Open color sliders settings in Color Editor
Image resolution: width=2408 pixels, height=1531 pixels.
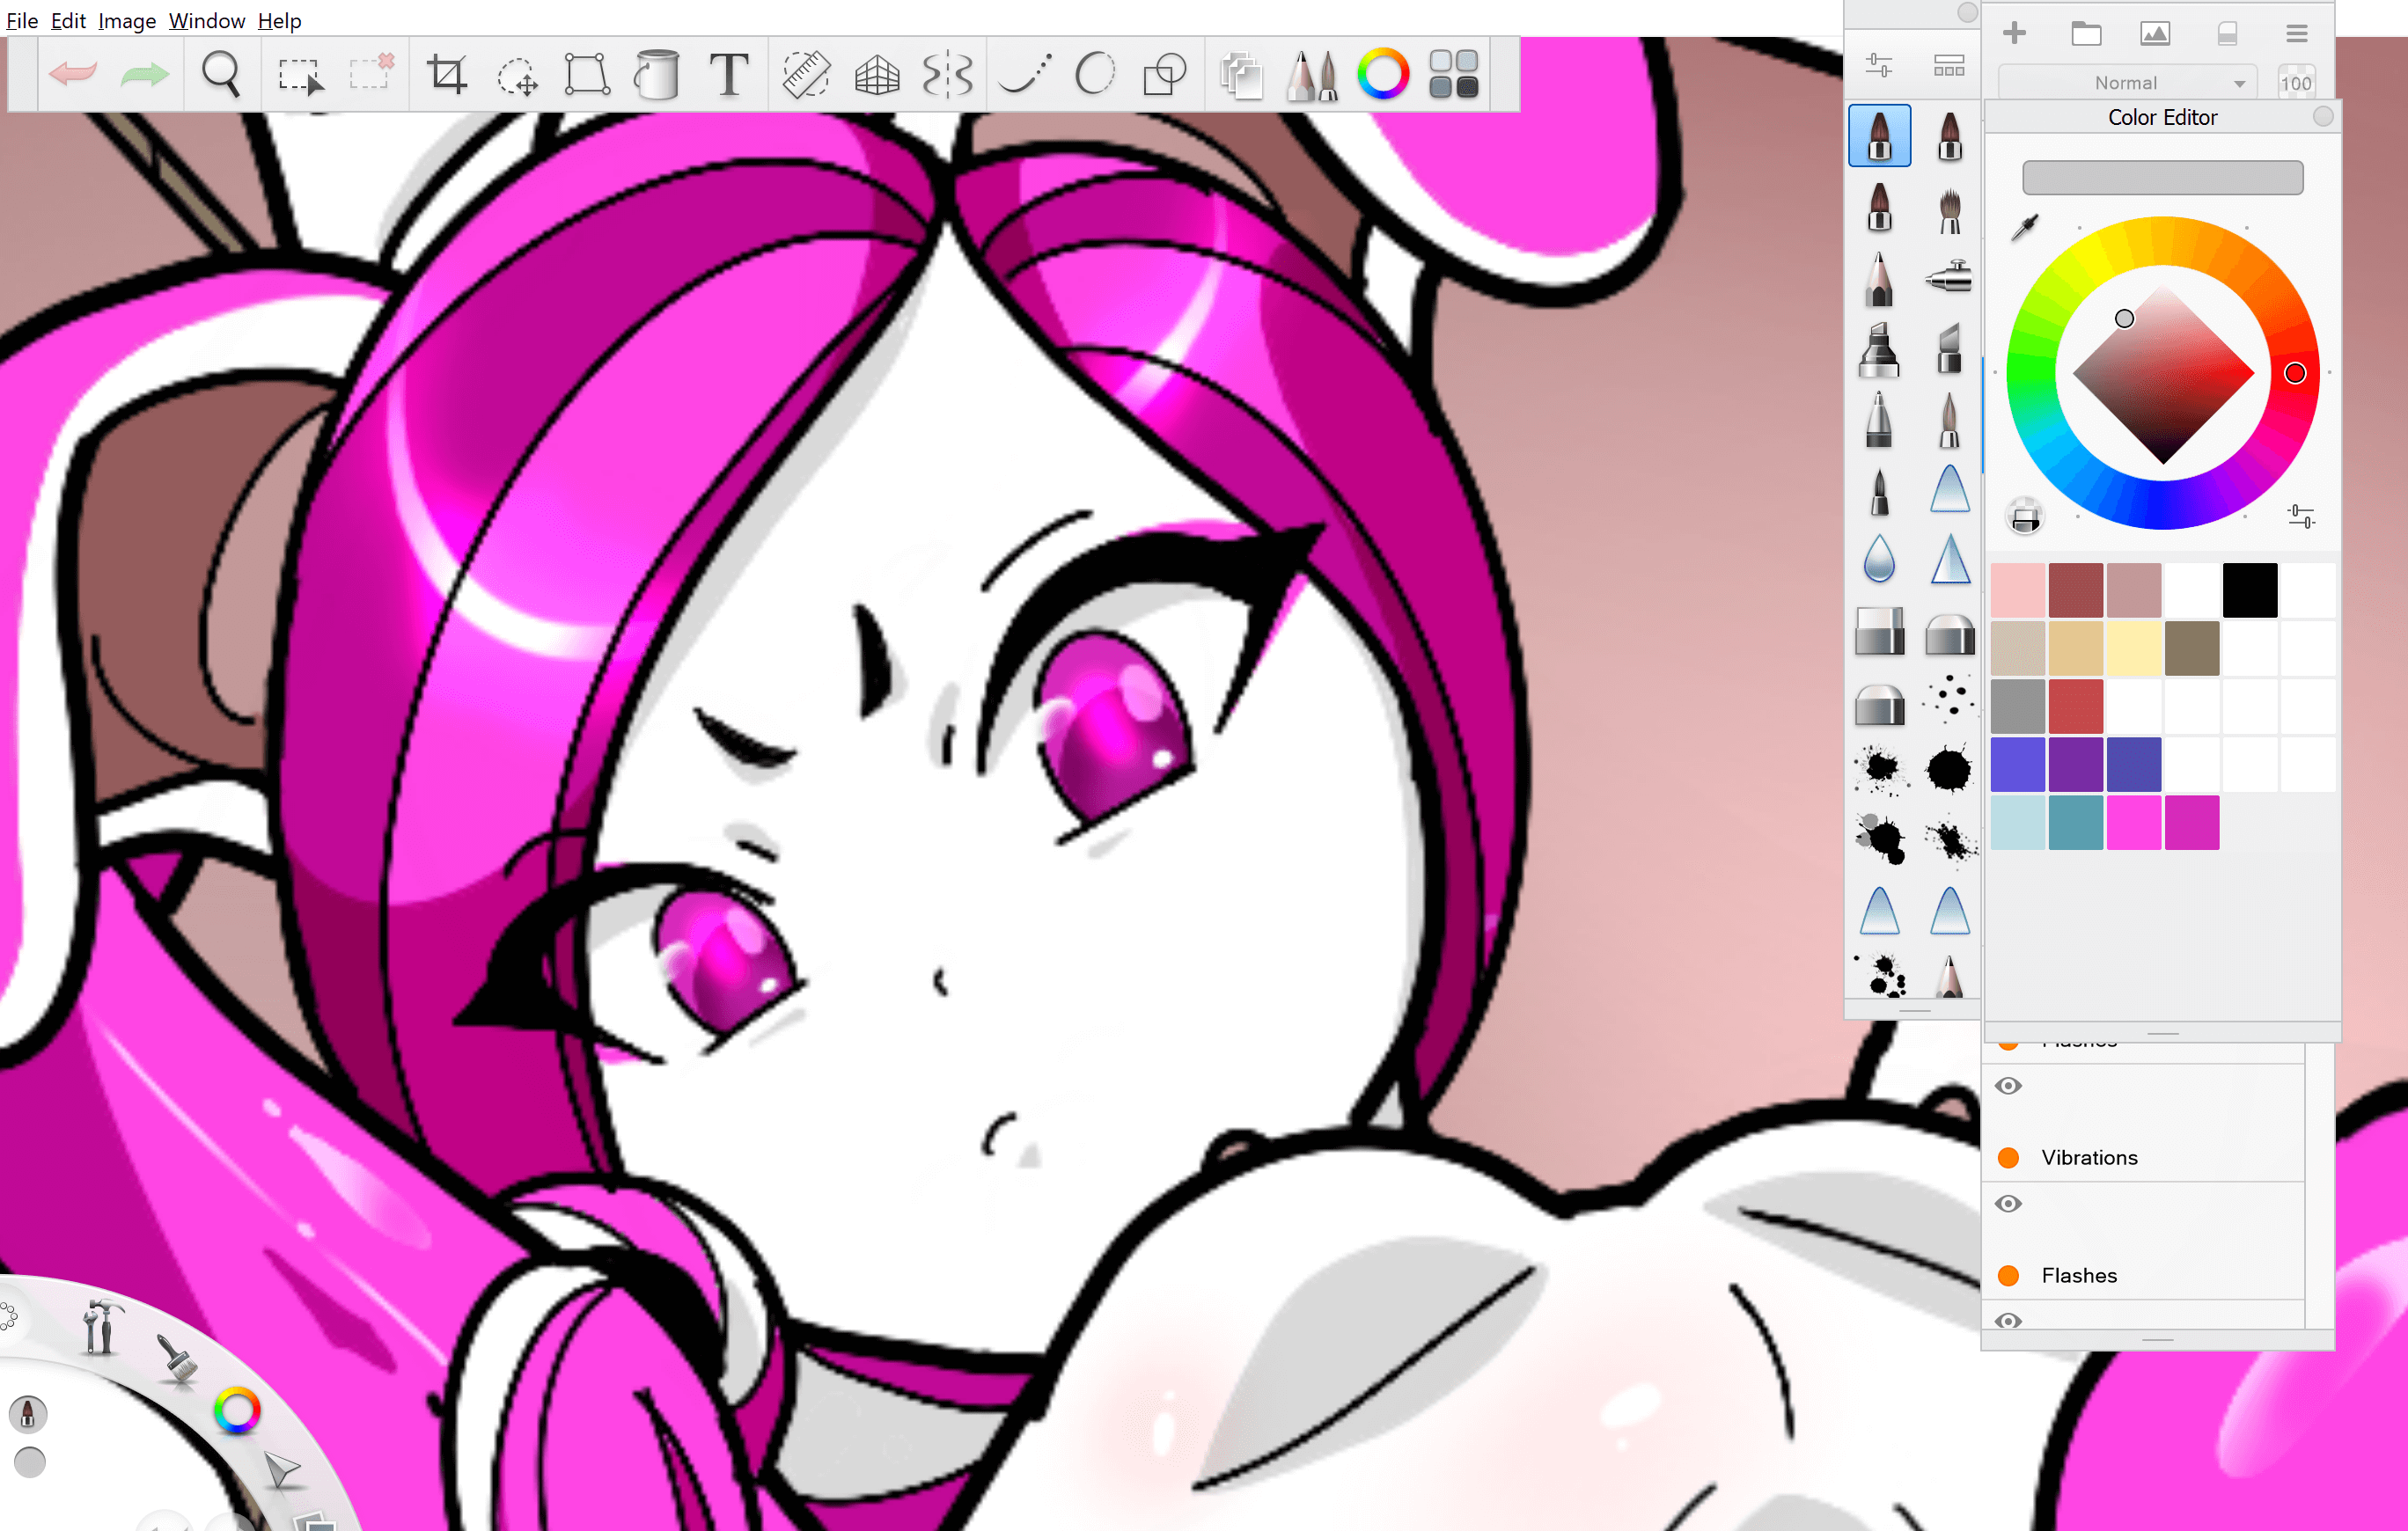[x=2301, y=516]
